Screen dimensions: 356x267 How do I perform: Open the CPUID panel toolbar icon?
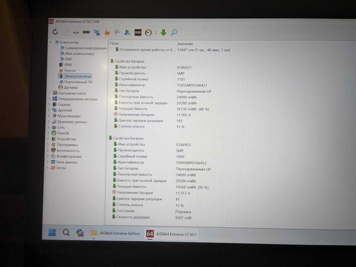(117, 32)
